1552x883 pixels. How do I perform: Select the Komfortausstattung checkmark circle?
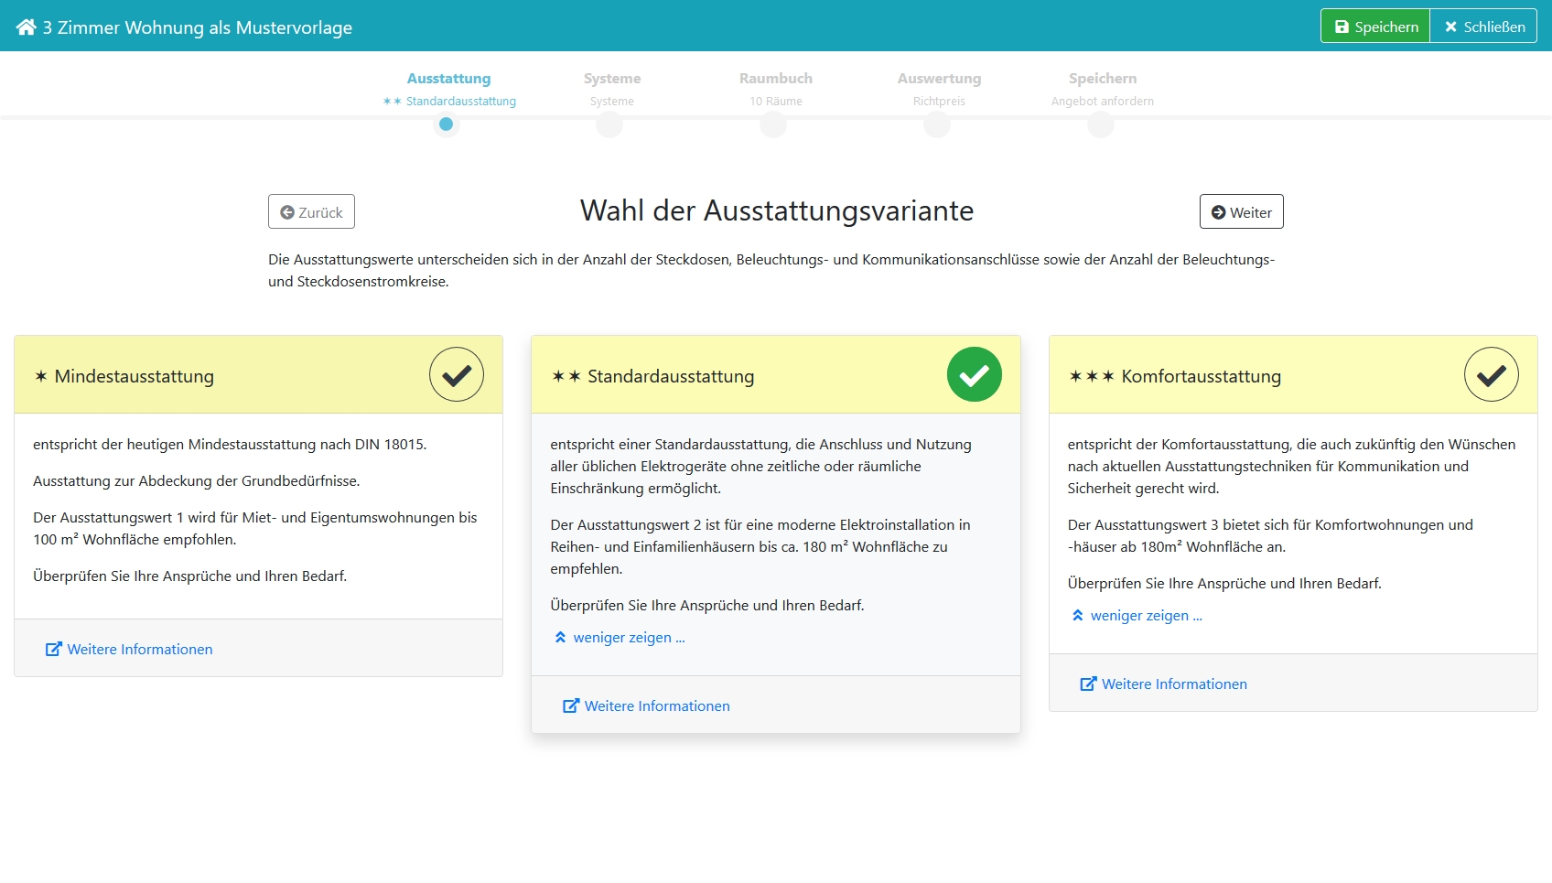tap(1493, 373)
